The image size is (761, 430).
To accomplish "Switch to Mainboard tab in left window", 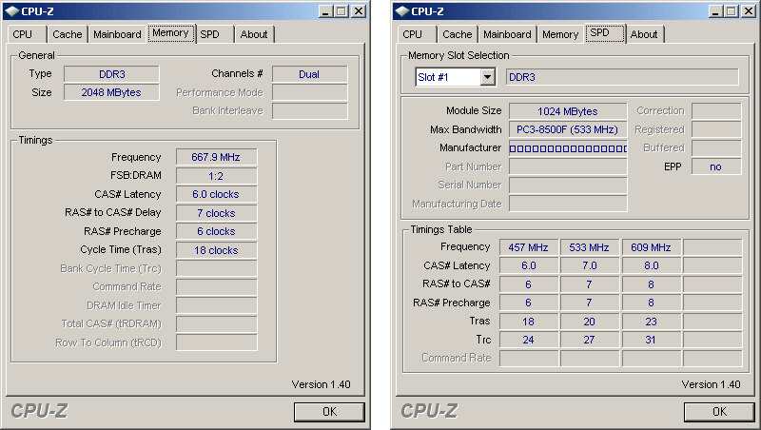I will coord(117,34).
